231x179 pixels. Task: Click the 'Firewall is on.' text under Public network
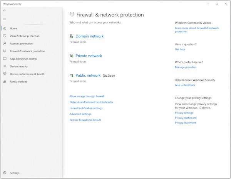tap(78, 81)
